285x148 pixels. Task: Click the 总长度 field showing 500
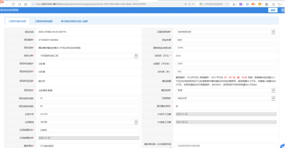226,72
